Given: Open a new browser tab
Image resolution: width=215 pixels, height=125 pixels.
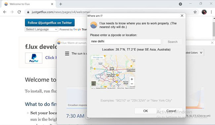Looking at the screenshot, I should click(x=61, y=4).
